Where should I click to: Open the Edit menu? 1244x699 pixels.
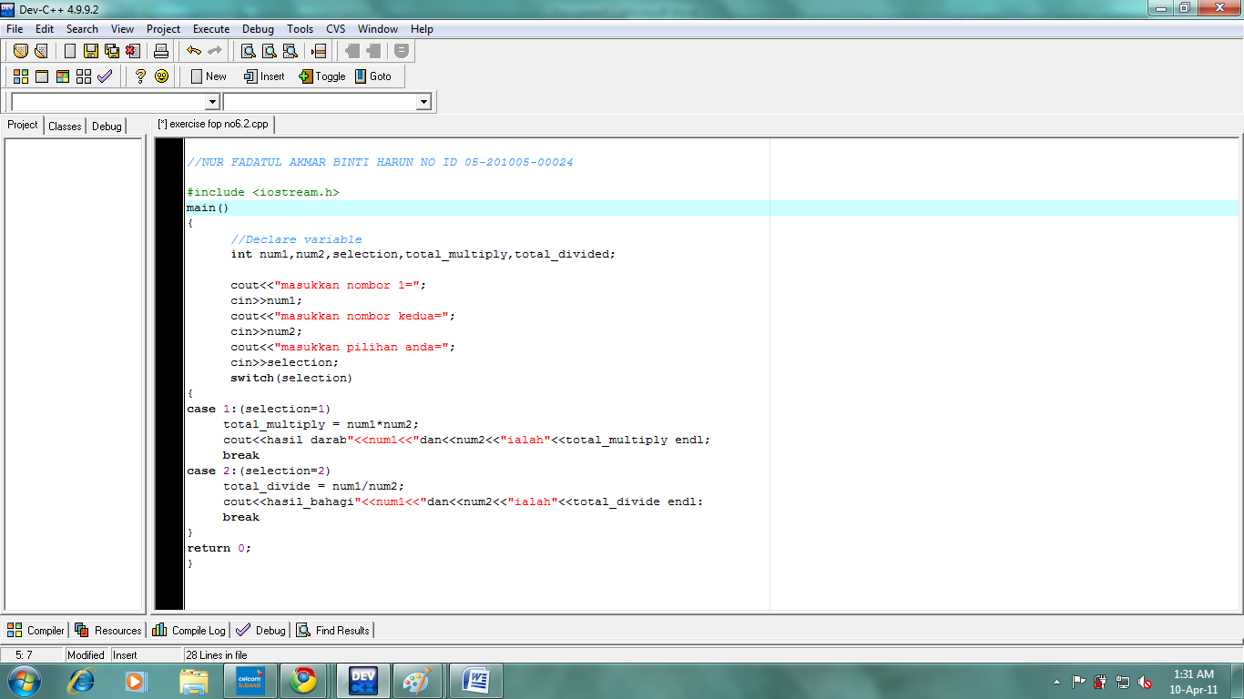click(45, 29)
